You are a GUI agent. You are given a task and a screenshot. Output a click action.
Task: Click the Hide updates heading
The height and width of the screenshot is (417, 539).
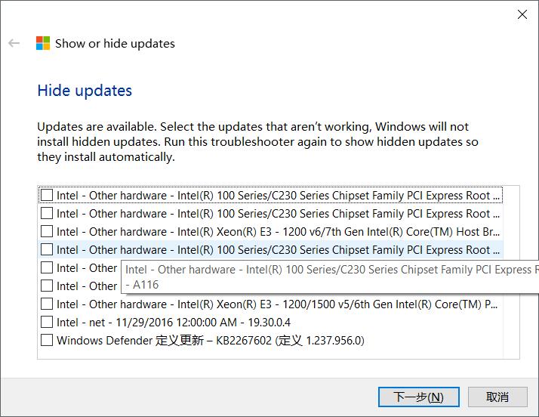click(x=85, y=91)
